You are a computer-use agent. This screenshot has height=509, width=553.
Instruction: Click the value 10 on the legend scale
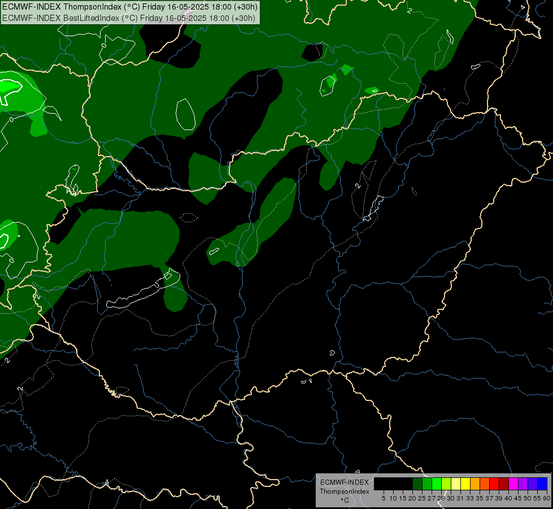pos(393,498)
